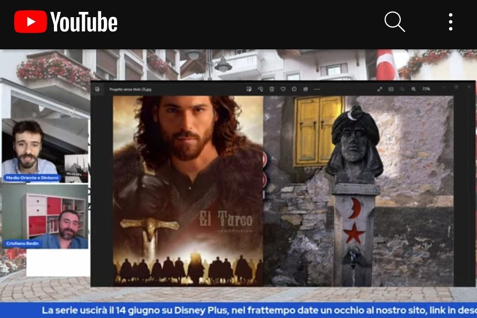Open YouTube search
This screenshot has height=318, width=477.
click(x=395, y=22)
